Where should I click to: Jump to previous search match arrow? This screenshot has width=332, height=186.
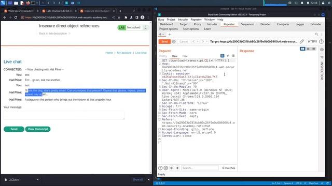[172, 168]
